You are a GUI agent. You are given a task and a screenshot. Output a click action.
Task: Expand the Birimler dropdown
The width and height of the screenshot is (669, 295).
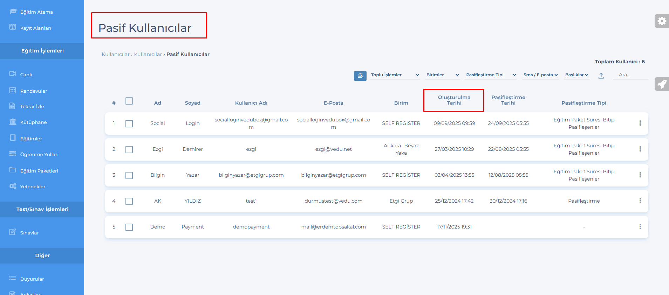[442, 75]
